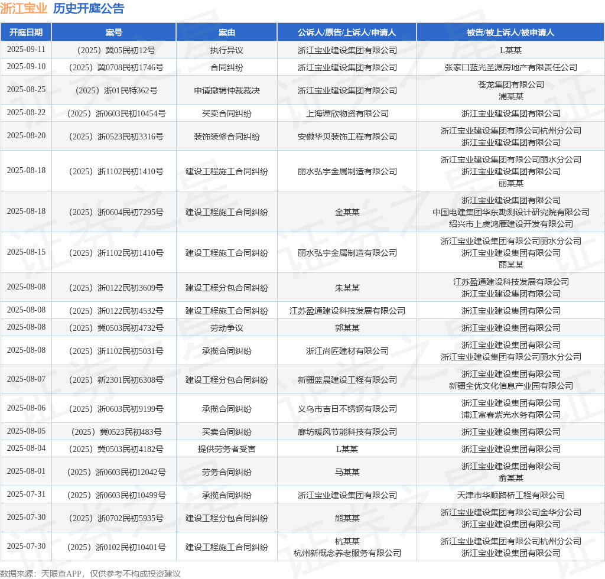
Task: Select case number (2025)浙0523民初3316号
Action: point(116,136)
